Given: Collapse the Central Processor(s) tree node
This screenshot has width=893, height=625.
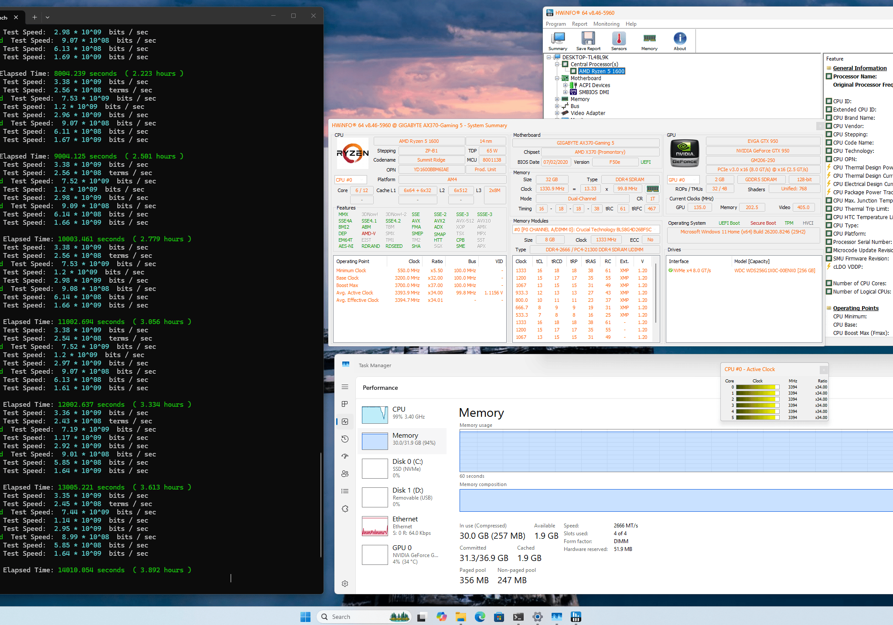Looking at the screenshot, I should tap(557, 64).
